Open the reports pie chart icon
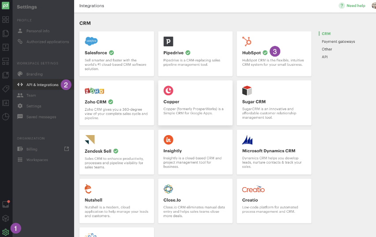This screenshot has height=237, width=376. (x=5, y=117)
